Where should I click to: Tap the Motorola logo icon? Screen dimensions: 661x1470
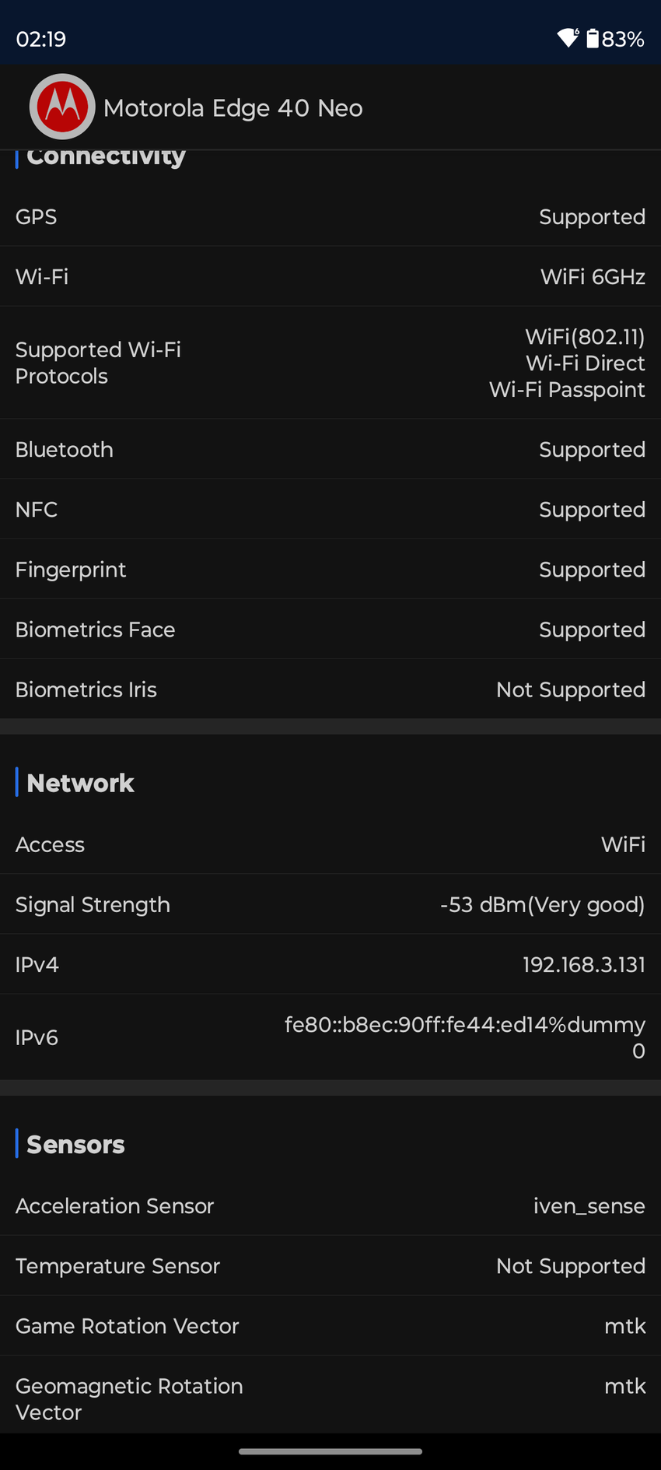pos(62,107)
